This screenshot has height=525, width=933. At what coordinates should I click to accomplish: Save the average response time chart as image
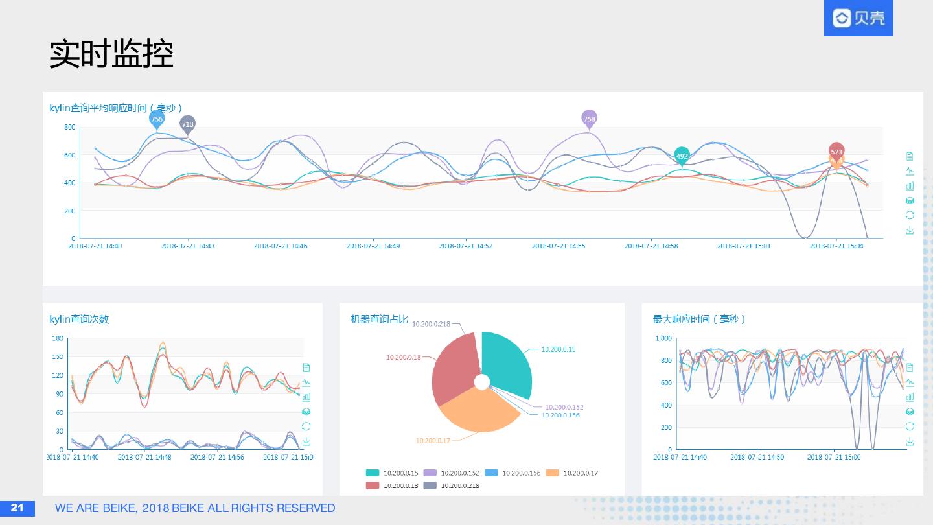[x=910, y=230]
